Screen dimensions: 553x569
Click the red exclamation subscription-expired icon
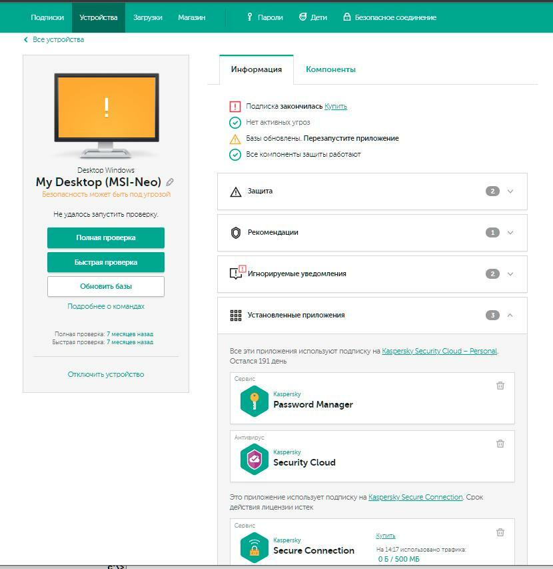235,107
